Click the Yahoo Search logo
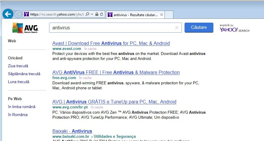The width and height of the screenshot is (264, 141). (235, 28)
